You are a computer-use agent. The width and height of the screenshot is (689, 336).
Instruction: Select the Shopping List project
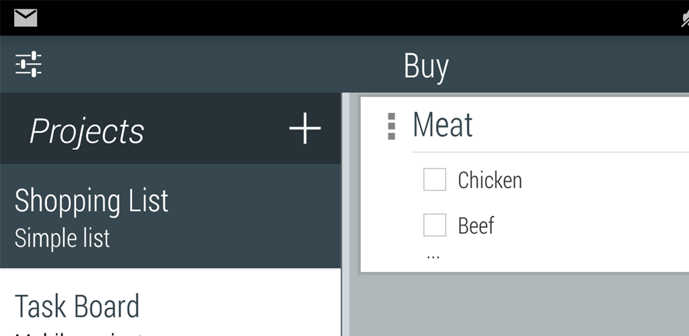pos(92,202)
